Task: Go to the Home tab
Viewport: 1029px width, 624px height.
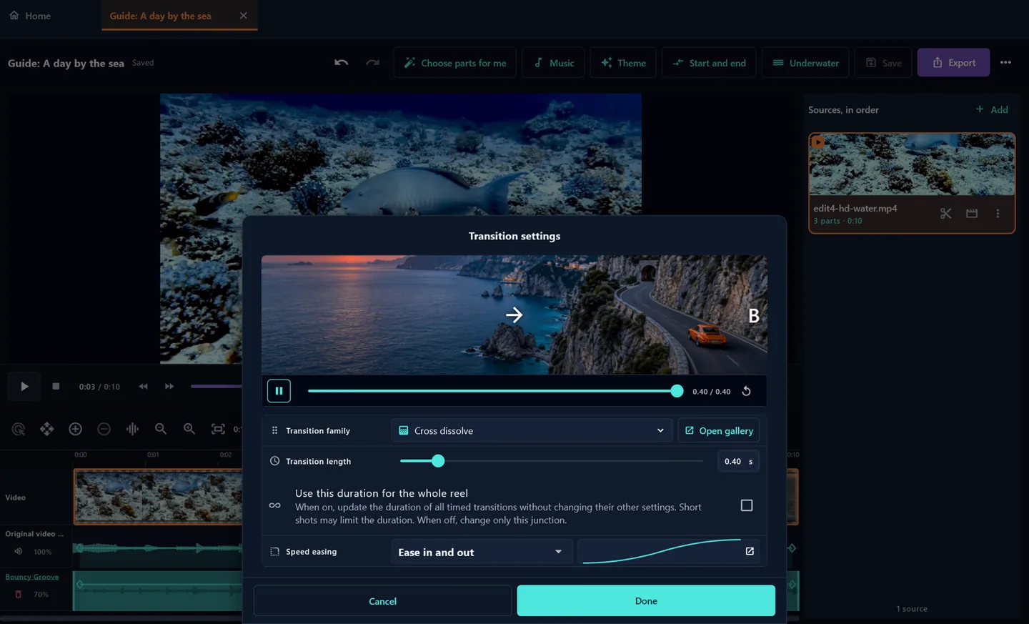Action: pyautogui.click(x=30, y=16)
